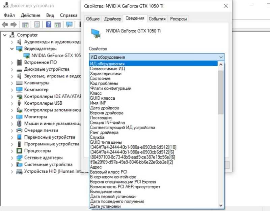Click the NVIDIA GeForce GTX device icon in tree
The height and width of the screenshot is (211, 270).
(x=27, y=56)
